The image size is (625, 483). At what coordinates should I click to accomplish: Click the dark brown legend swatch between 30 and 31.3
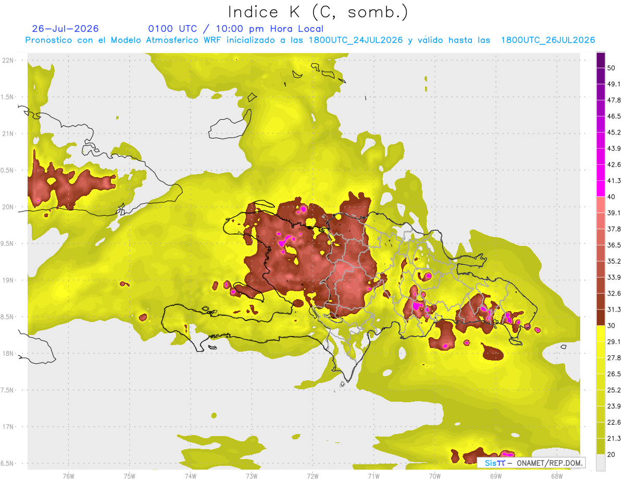coord(601,317)
